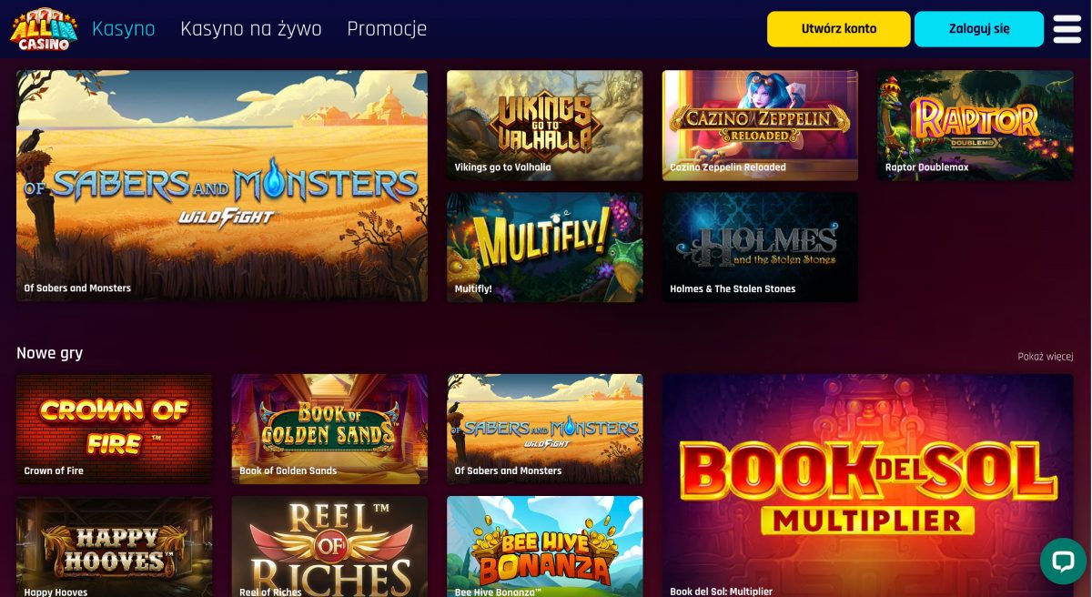Open the Bee Hive Bonanza game
Screen dimensions: 1092x597
[544, 546]
